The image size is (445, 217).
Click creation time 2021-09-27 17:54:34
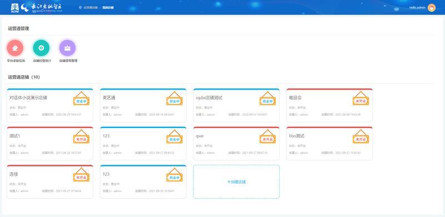(68, 191)
